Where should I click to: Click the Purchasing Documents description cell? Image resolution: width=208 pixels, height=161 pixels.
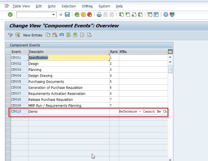tap(69, 81)
